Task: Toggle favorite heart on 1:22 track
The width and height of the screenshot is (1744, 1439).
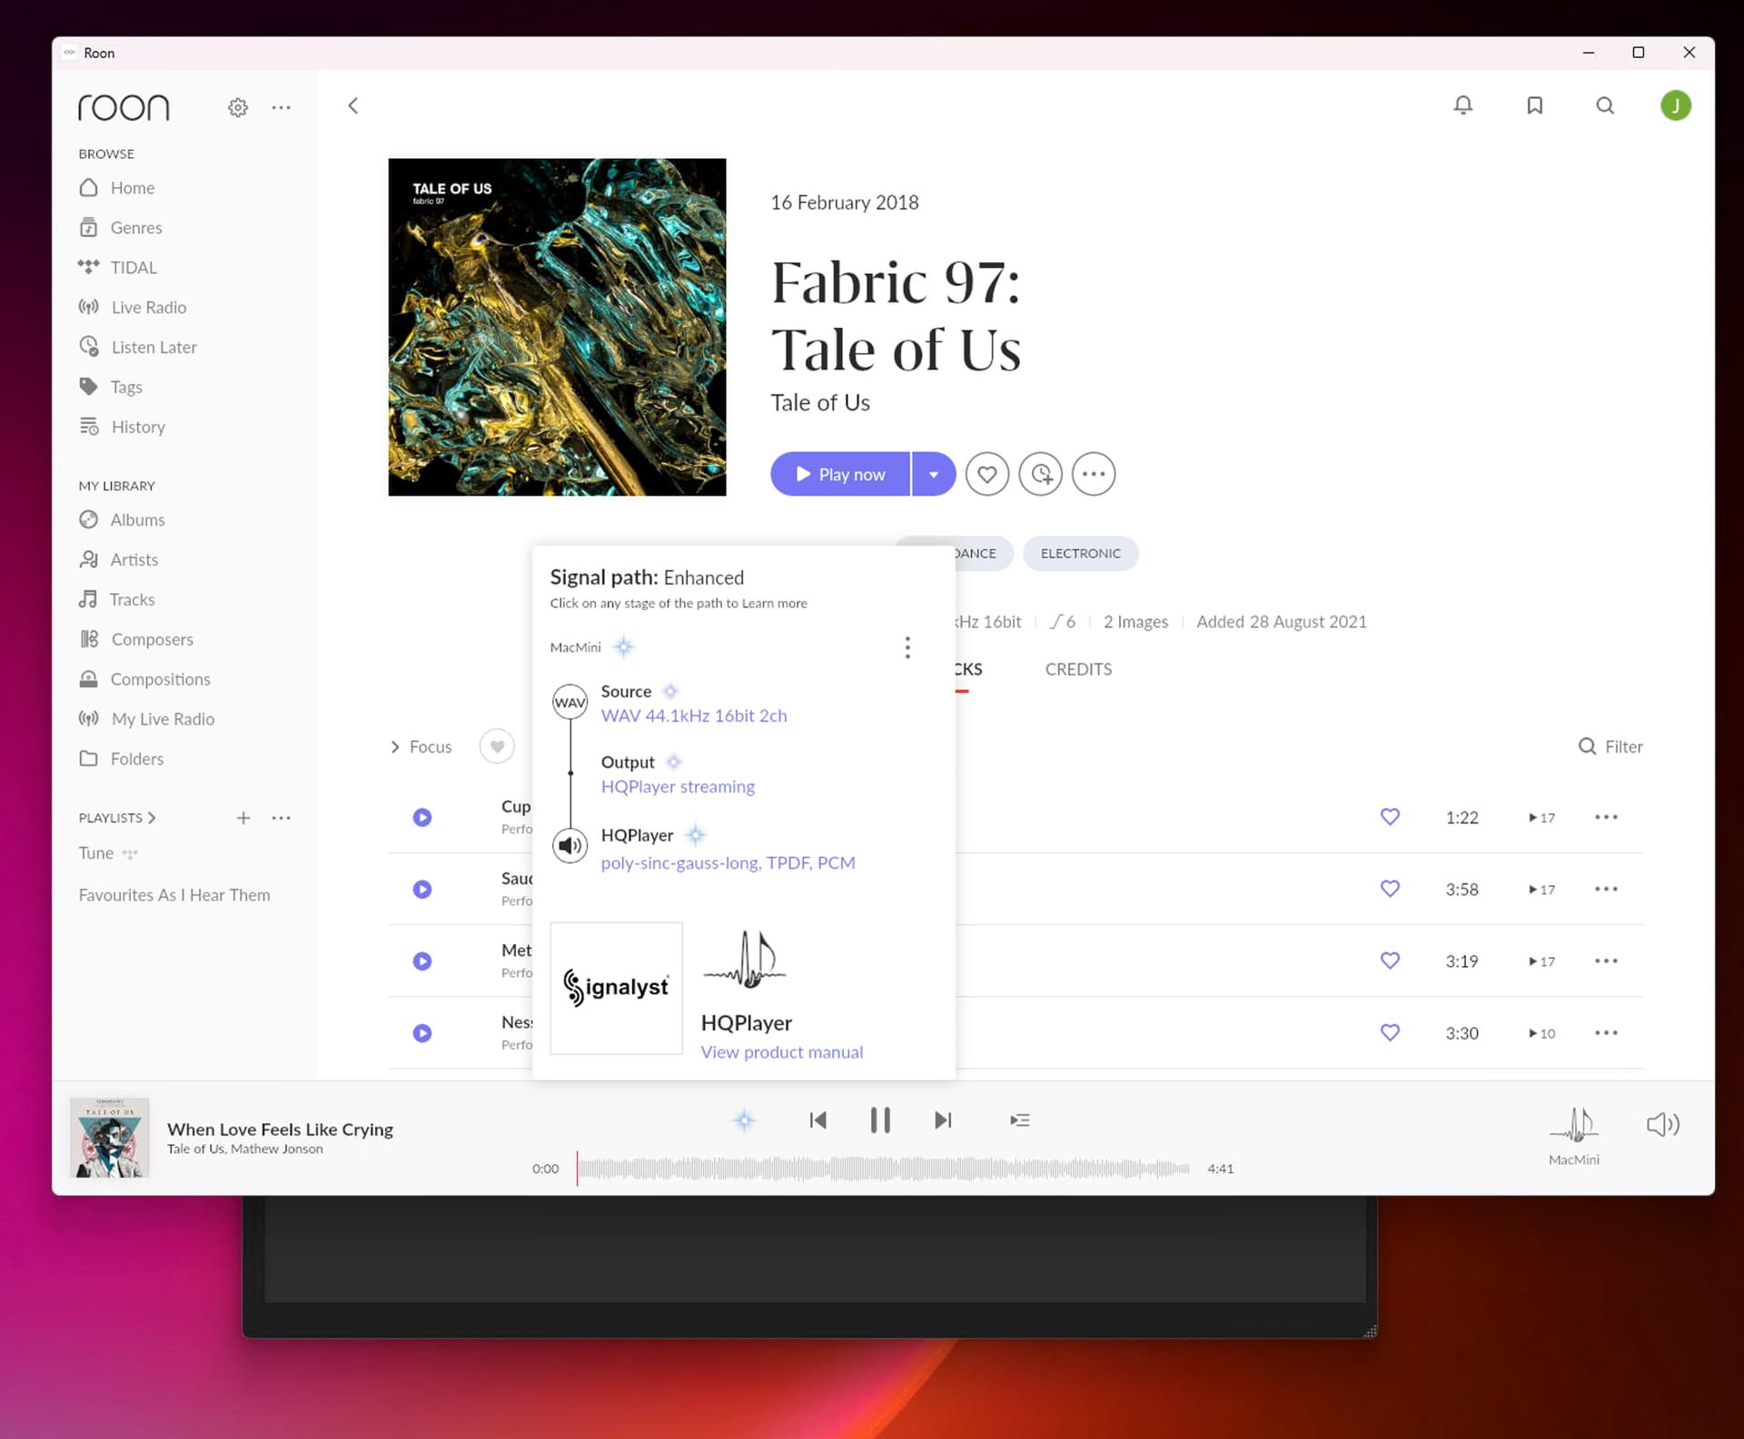Action: (x=1389, y=817)
